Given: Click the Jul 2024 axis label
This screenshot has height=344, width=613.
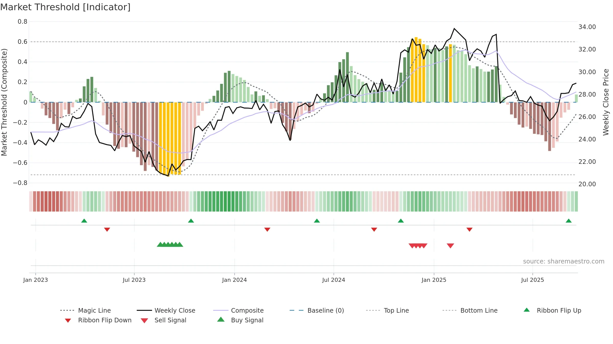Looking at the screenshot, I should [334, 280].
